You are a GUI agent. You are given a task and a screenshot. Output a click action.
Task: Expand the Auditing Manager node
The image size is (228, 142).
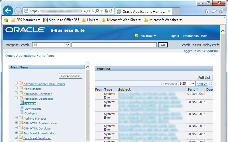coord(16,118)
